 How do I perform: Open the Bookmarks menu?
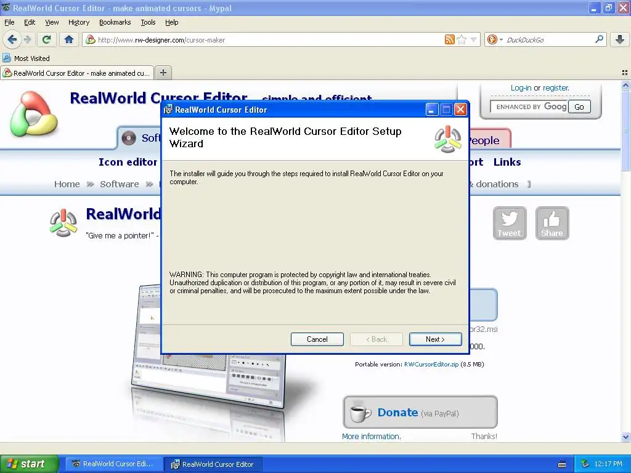(115, 22)
